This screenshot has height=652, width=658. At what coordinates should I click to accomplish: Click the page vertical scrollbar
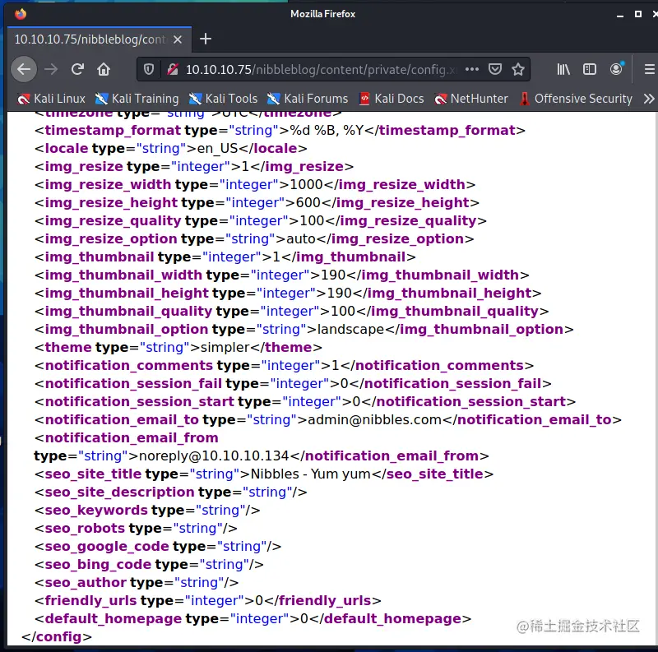pyautogui.click(x=656, y=377)
